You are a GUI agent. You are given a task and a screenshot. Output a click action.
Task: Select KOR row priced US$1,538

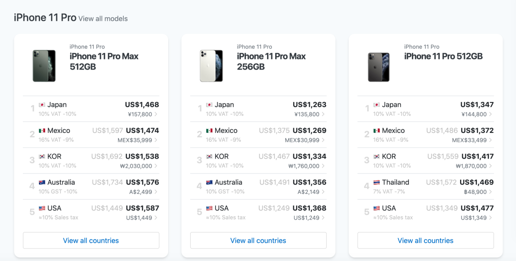pos(91,161)
